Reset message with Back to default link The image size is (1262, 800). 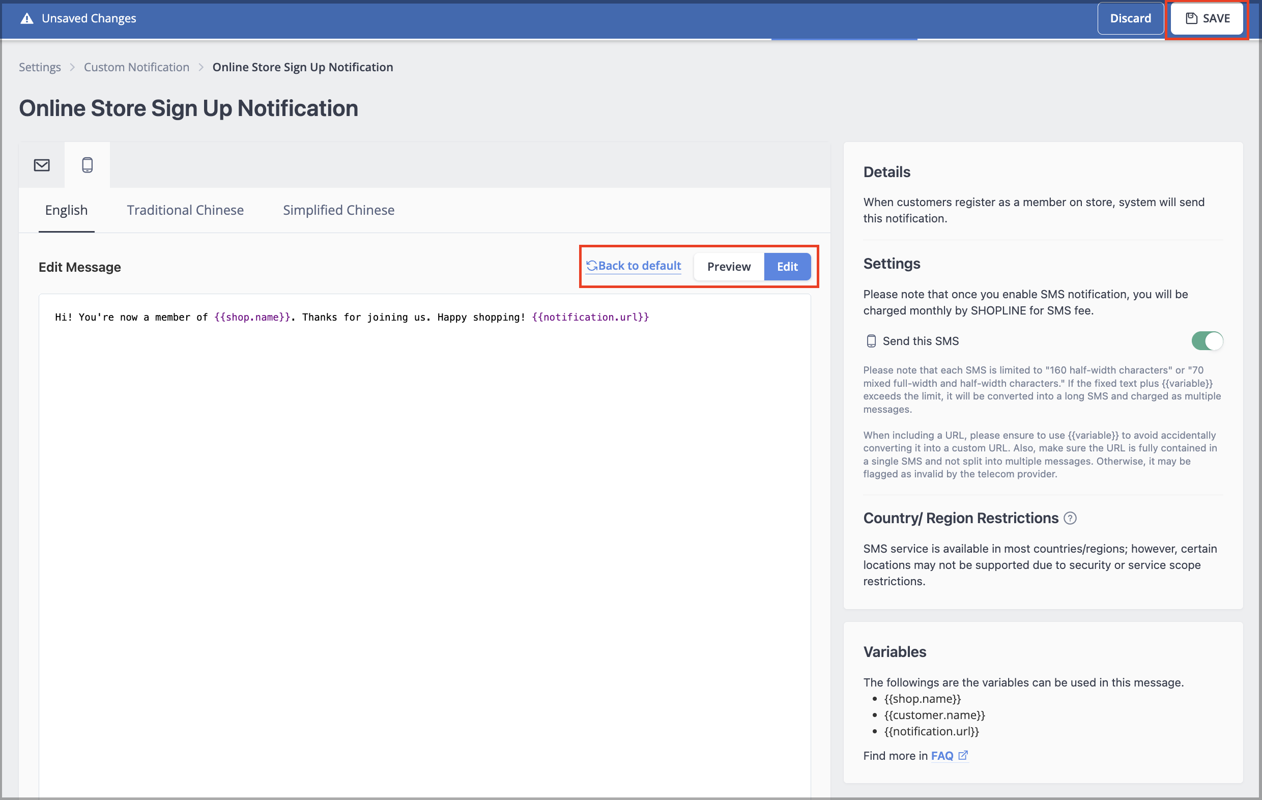(x=634, y=266)
